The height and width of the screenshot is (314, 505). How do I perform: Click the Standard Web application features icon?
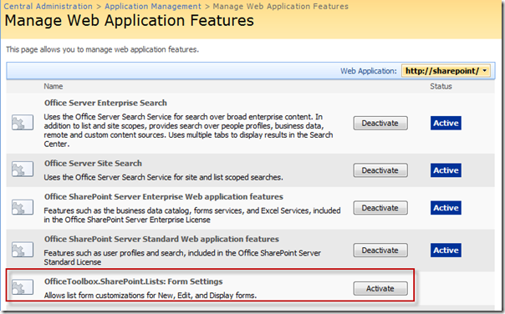23,250
